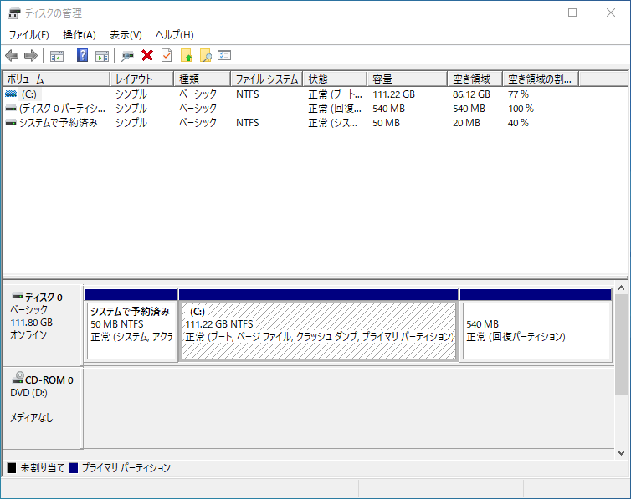This screenshot has height=499, width=631.
Task: Click the Back arrow toolbar icon
Action: [12, 55]
